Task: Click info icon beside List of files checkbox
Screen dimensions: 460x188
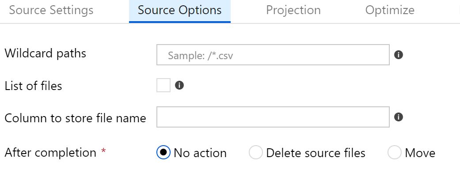Action: coord(179,85)
